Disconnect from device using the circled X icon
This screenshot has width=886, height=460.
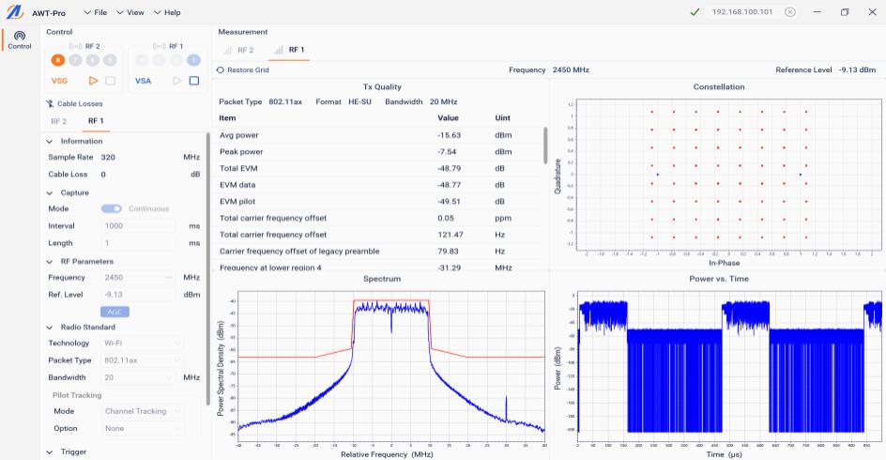[x=789, y=12]
